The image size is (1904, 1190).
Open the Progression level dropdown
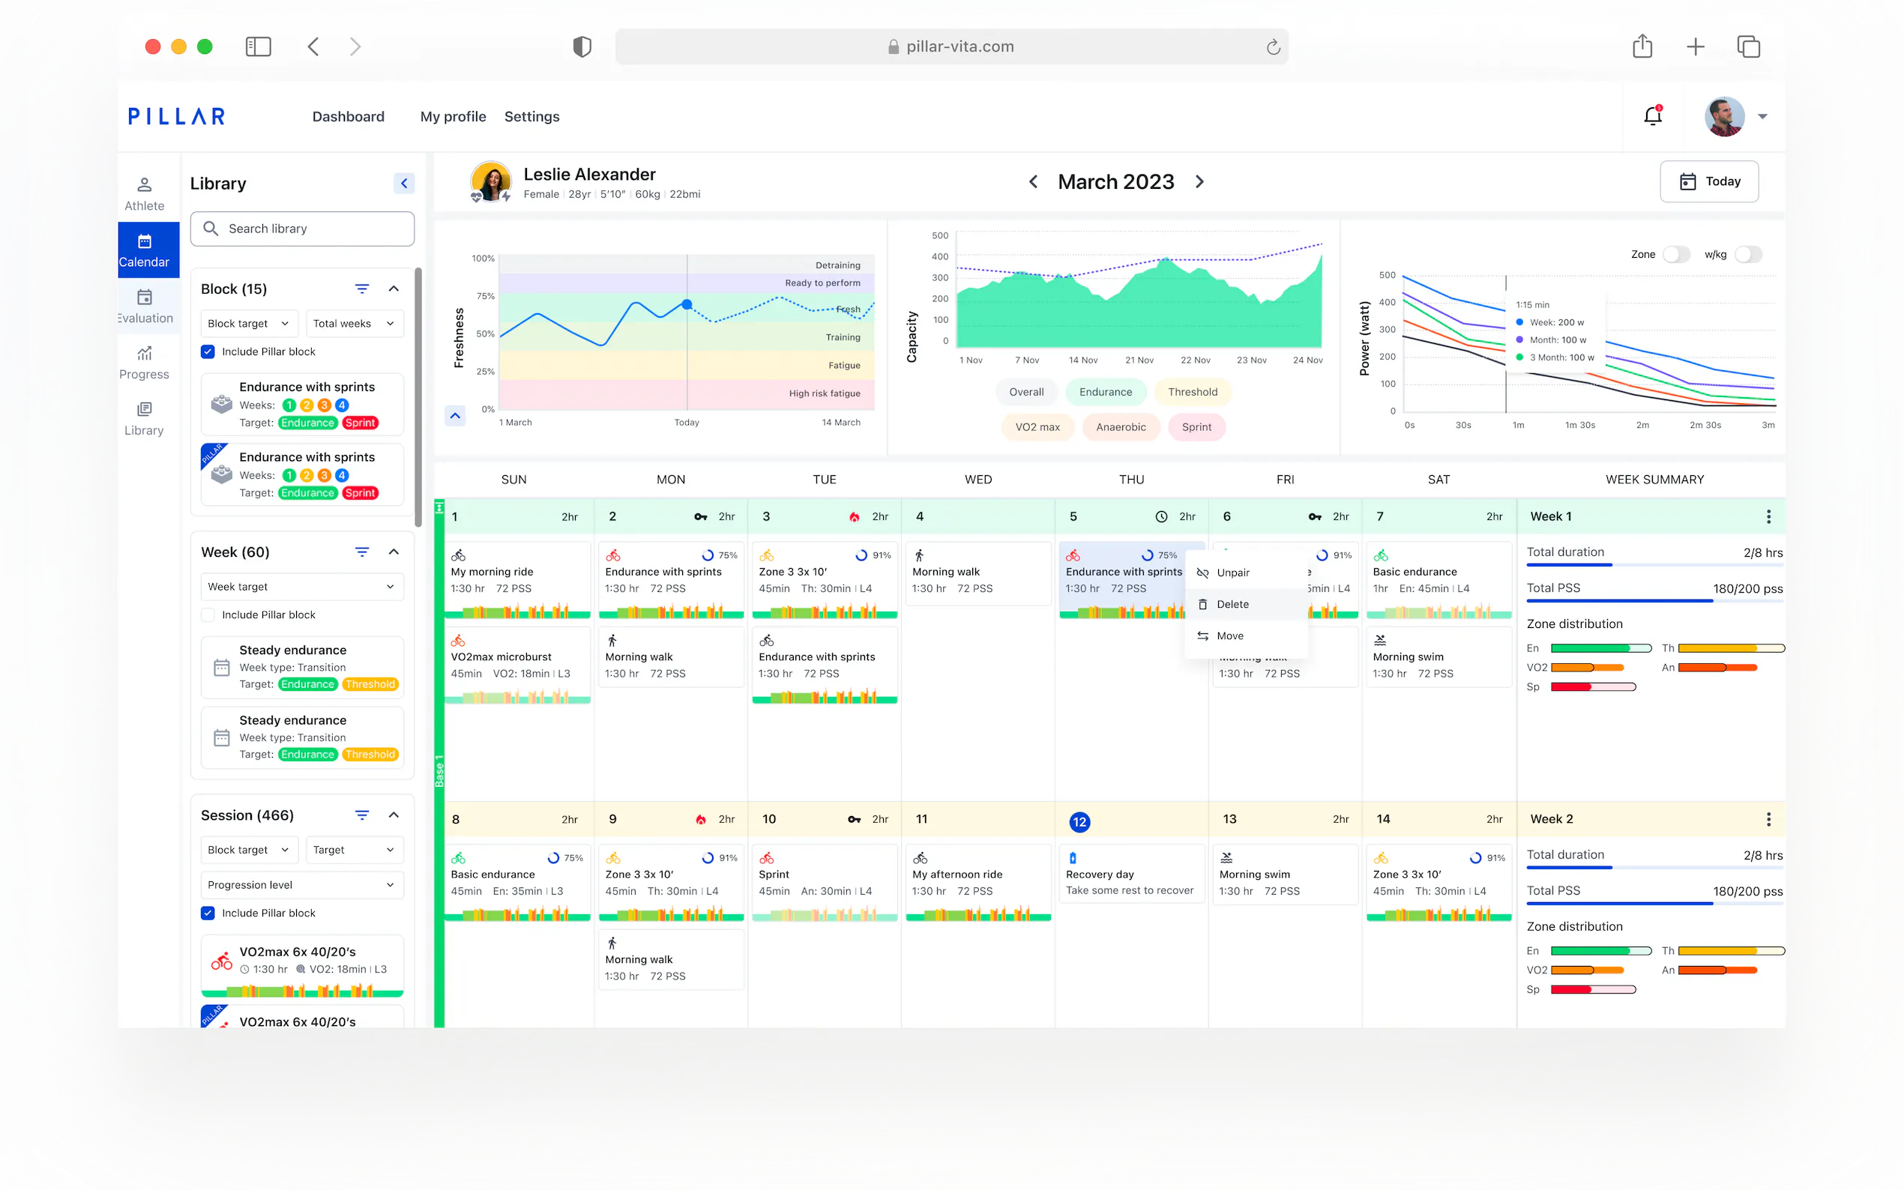(x=301, y=884)
